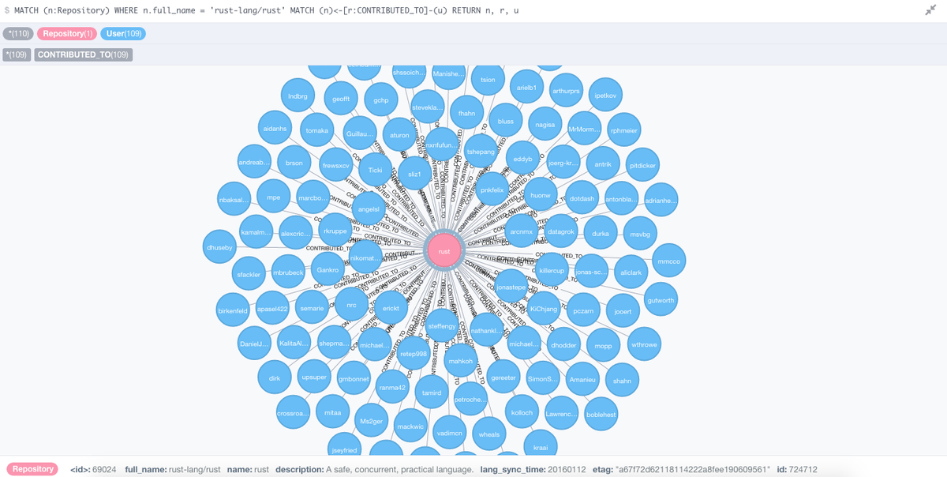Select the Ms2ger user node
This screenshot has width=947, height=477.
[x=371, y=422]
